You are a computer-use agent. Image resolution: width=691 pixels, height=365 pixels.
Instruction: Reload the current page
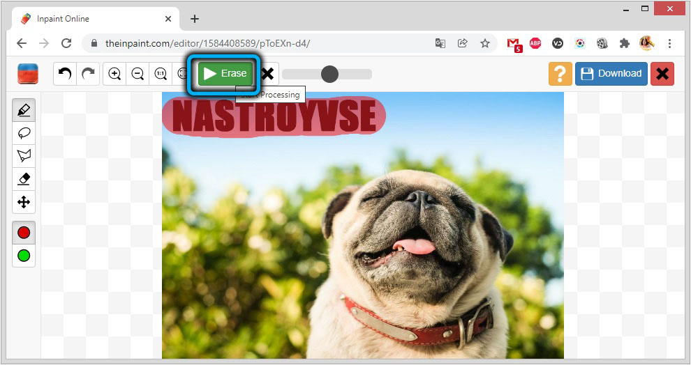66,43
